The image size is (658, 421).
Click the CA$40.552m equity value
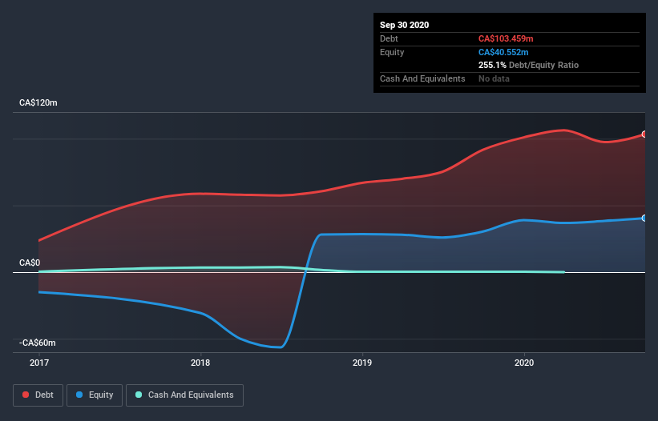click(x=503, y=52)
